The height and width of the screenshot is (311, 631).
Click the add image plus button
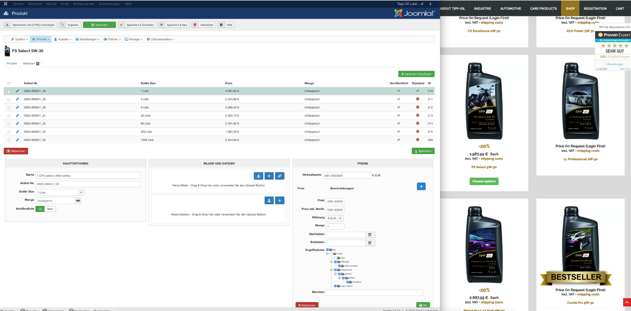(x=269, y=176)
